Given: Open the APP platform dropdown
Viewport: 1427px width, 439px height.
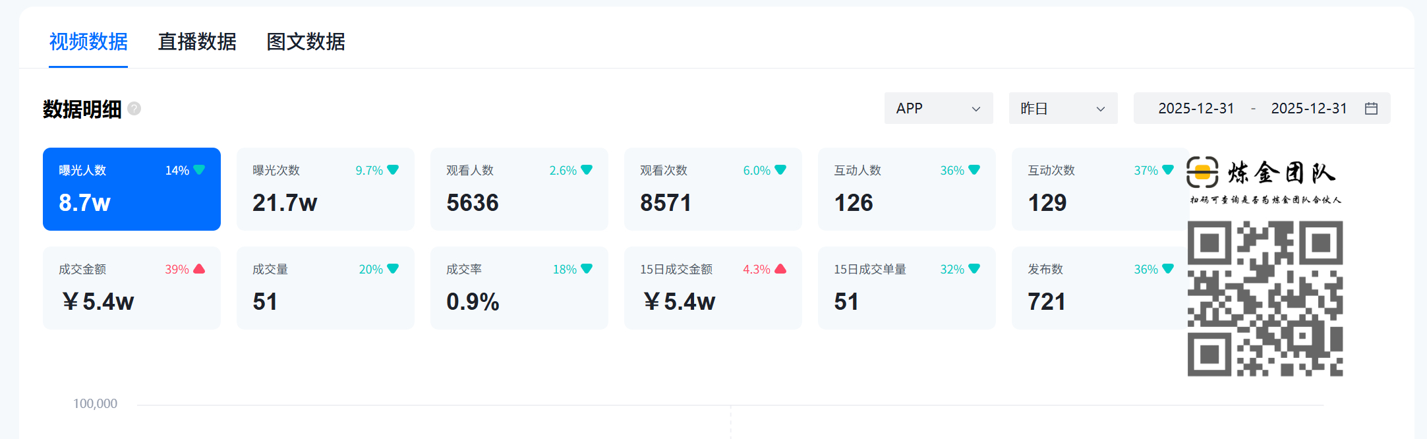Looking at the screenshot, I should (x=938, y=109).
